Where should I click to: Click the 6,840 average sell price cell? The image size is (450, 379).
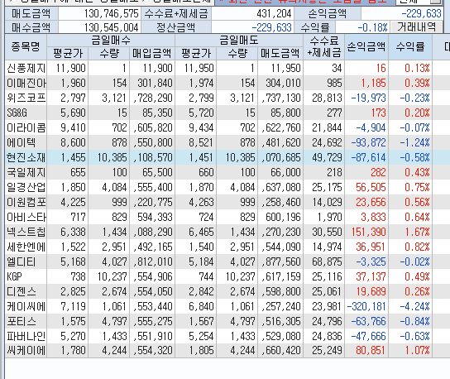[x=196, y=307]
